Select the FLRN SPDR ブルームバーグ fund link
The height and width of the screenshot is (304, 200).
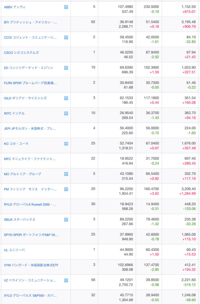coord(30,83)
